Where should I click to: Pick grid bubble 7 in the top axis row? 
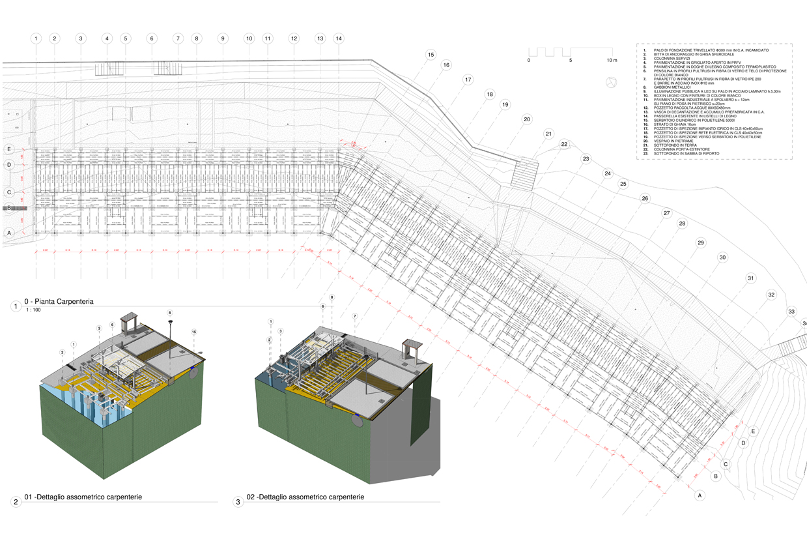tap(177, 39)
